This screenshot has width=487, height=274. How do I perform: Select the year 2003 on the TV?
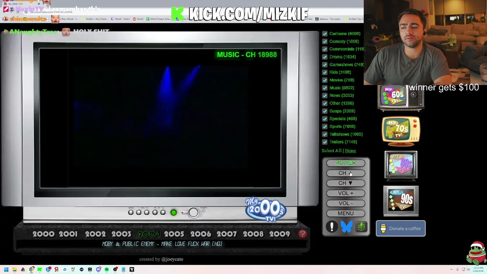click(x=121, y=234)
